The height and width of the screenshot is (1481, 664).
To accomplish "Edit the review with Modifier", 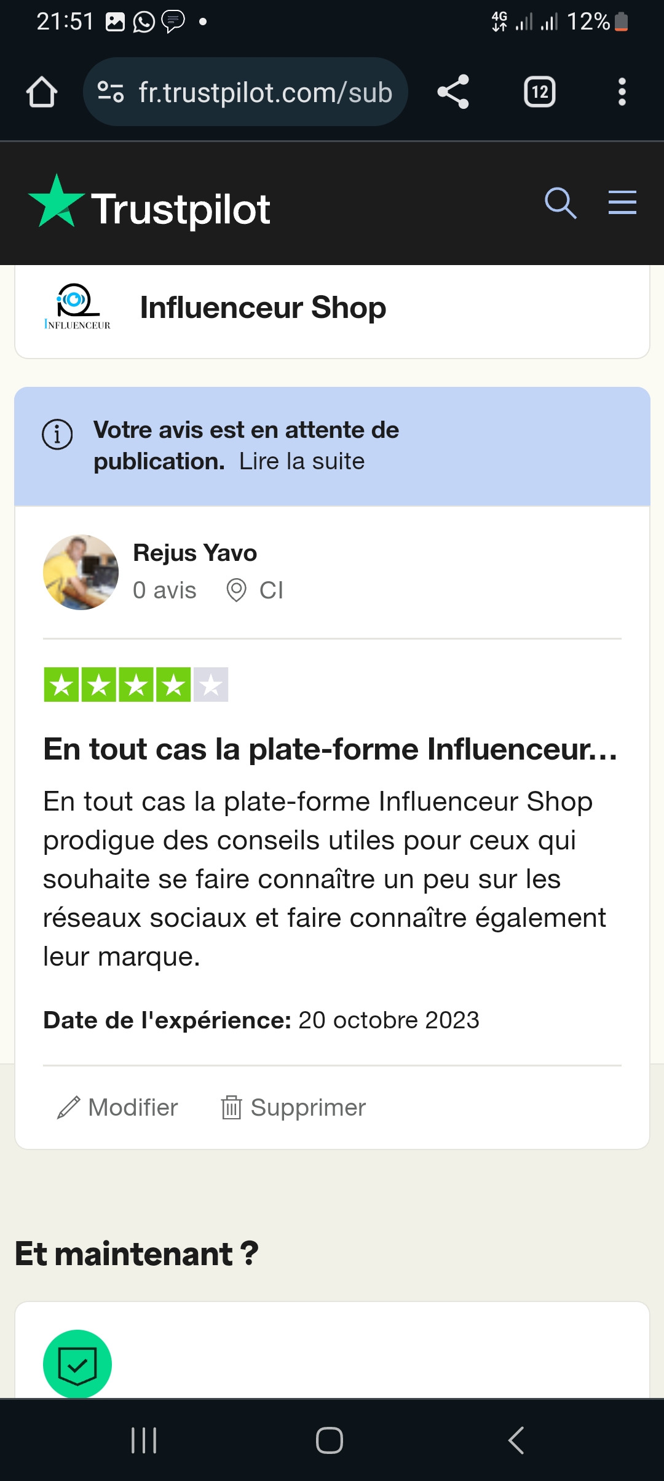I will (118, 1108).
